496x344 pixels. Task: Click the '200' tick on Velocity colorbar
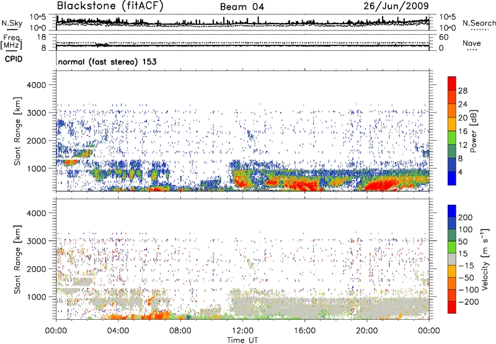point(466,217)
